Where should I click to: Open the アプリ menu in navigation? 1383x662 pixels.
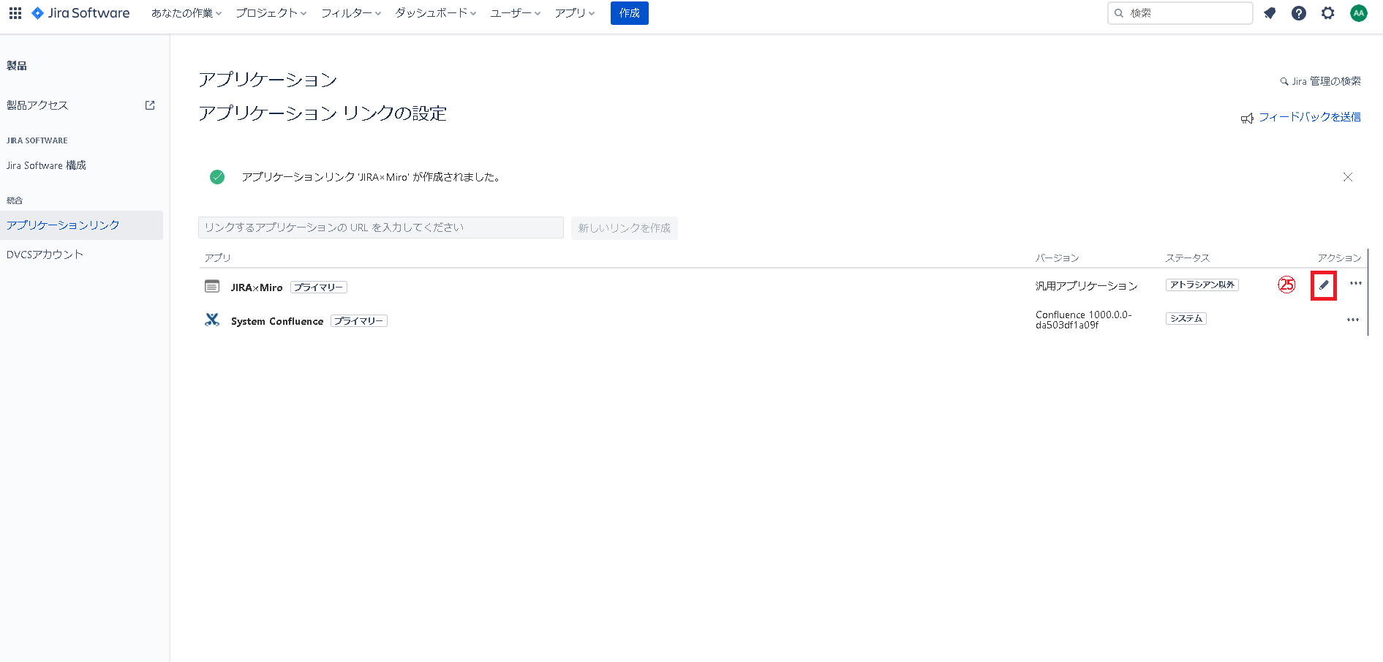click(575, 13)
